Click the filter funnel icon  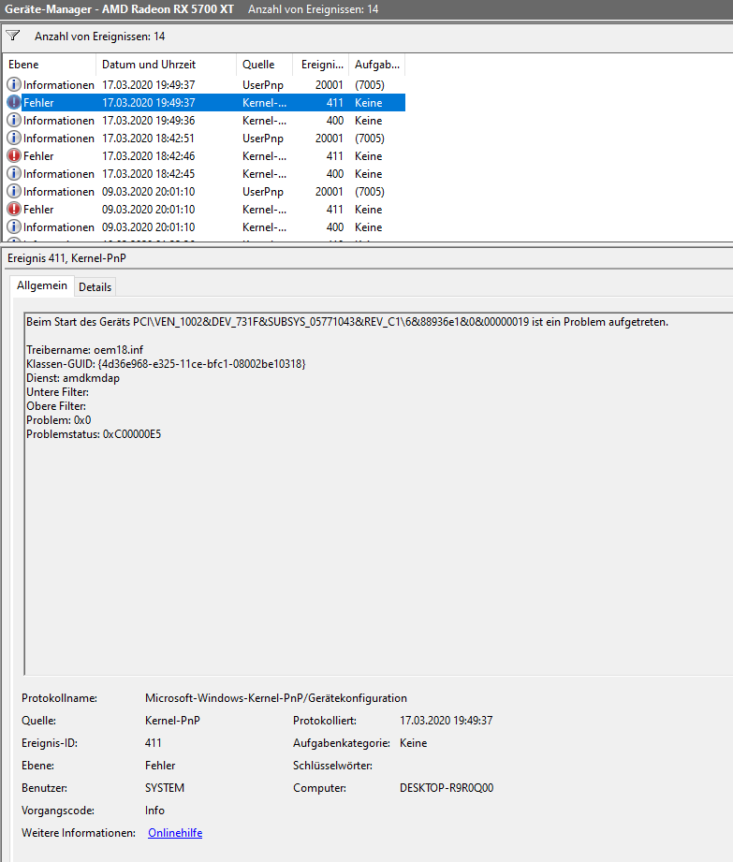click(13, 36)
